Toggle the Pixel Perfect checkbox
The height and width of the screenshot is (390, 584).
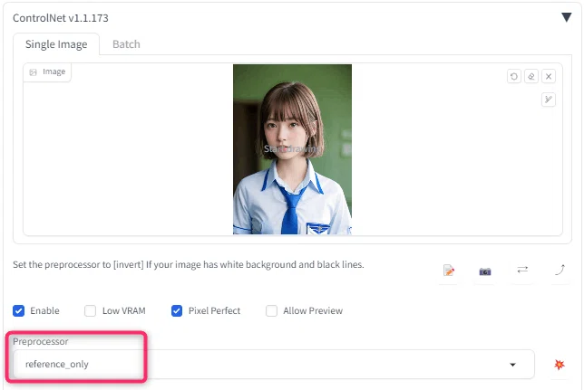coord(177,310)
